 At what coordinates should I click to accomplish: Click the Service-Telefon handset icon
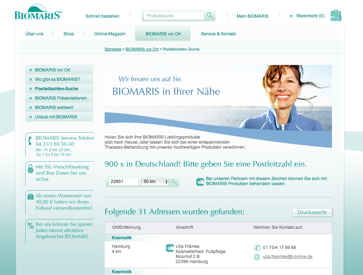[x=30, y=141]
